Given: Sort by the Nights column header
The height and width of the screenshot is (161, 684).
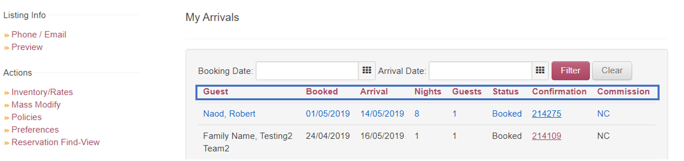Looking at the screenshot, I should [428, 91].
